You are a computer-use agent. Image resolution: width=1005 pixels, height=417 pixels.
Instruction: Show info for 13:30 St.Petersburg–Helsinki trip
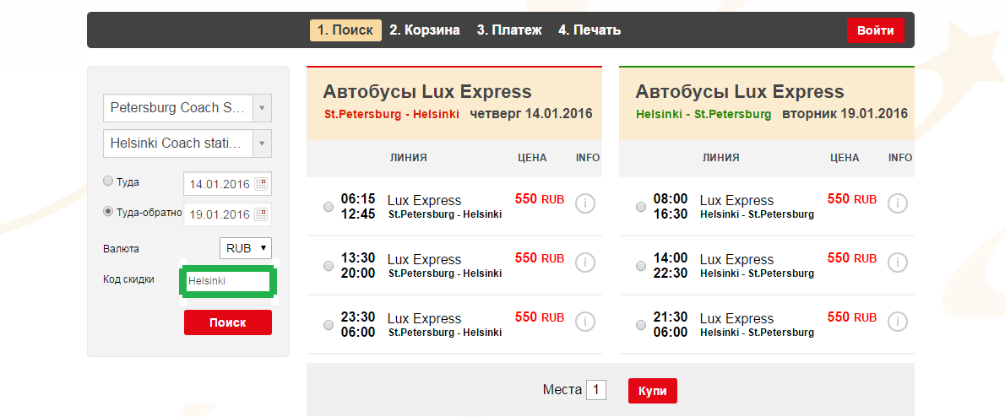(585, 263)
